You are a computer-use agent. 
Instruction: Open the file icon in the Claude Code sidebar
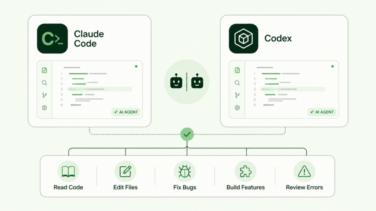tap(44, 70)
